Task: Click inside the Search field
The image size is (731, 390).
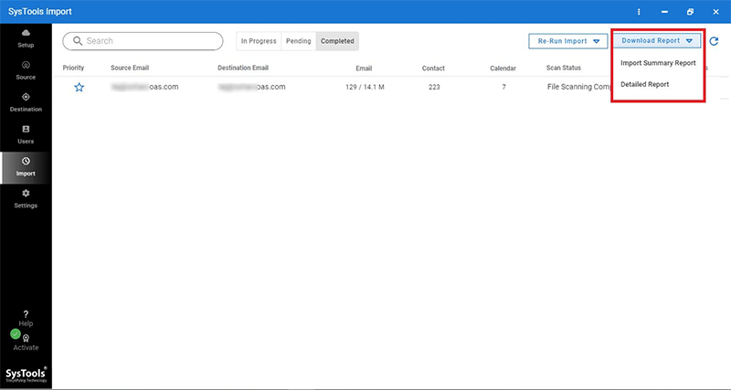Action: pyautogui.click(x=143, y=41)
